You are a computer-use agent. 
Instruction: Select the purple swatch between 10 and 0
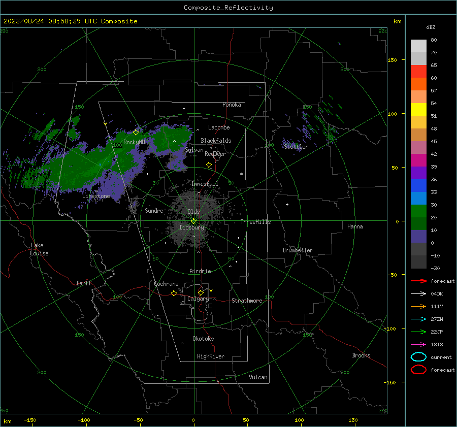pos(418,236)
